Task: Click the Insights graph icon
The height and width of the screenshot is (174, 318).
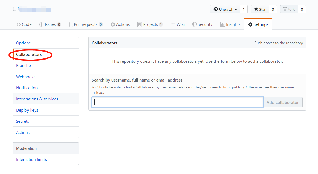Action: pyautogui.click(x=222, y=24)
